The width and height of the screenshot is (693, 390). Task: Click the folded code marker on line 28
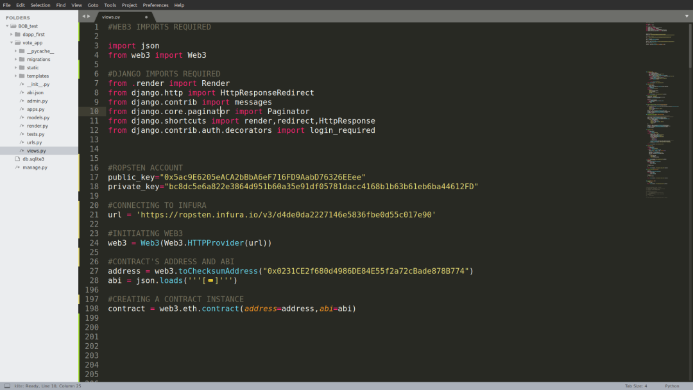[210, 280]
